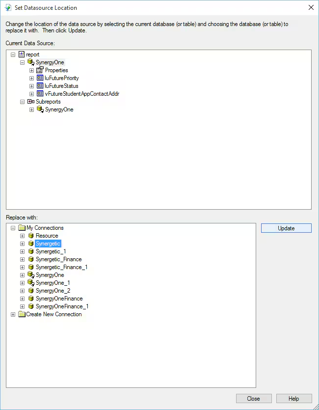The width and height of the screenshot is (319, 410).
Task: Select 'Properties' label in data source tree
Action: coord(56,70)
